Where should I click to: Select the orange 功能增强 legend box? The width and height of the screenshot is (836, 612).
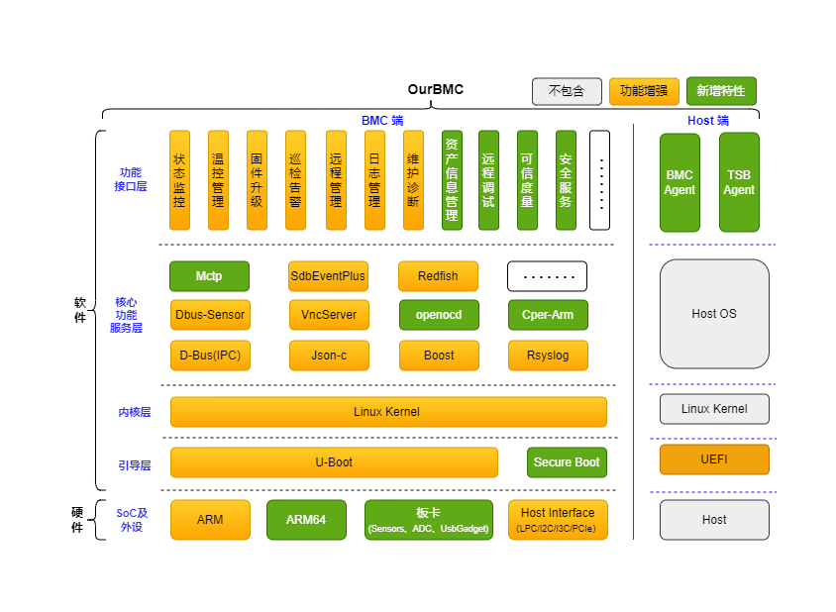tap(644, 91)
